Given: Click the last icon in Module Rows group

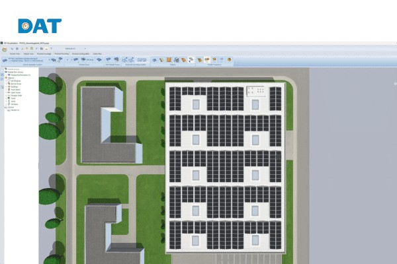Looking at the screenshot, I should click(x=99, y=59).
